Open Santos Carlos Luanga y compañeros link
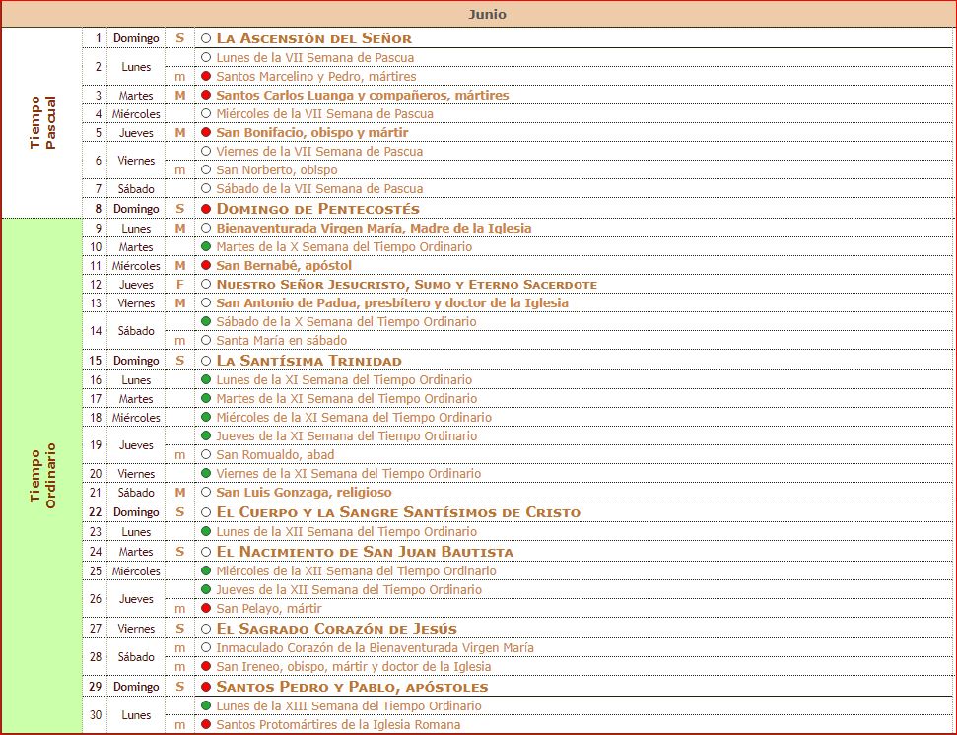Screen dimensions: 957x735 coord(362,96)
